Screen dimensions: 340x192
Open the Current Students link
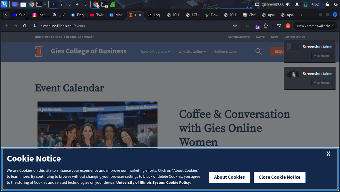coord(239,37)
